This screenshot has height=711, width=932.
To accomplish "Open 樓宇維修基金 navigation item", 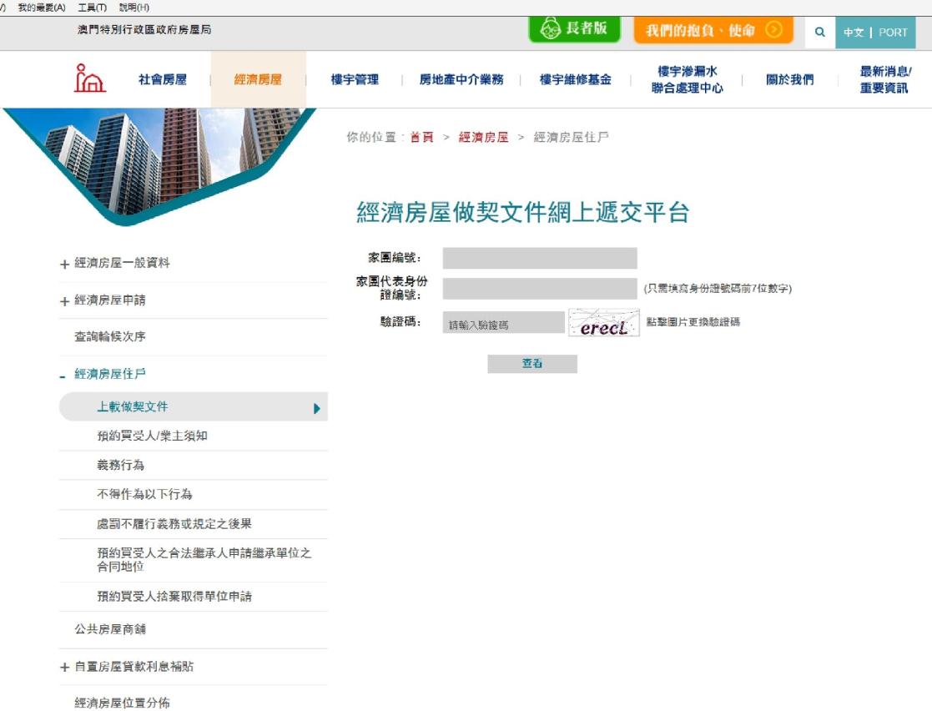I will pos(575,80).
